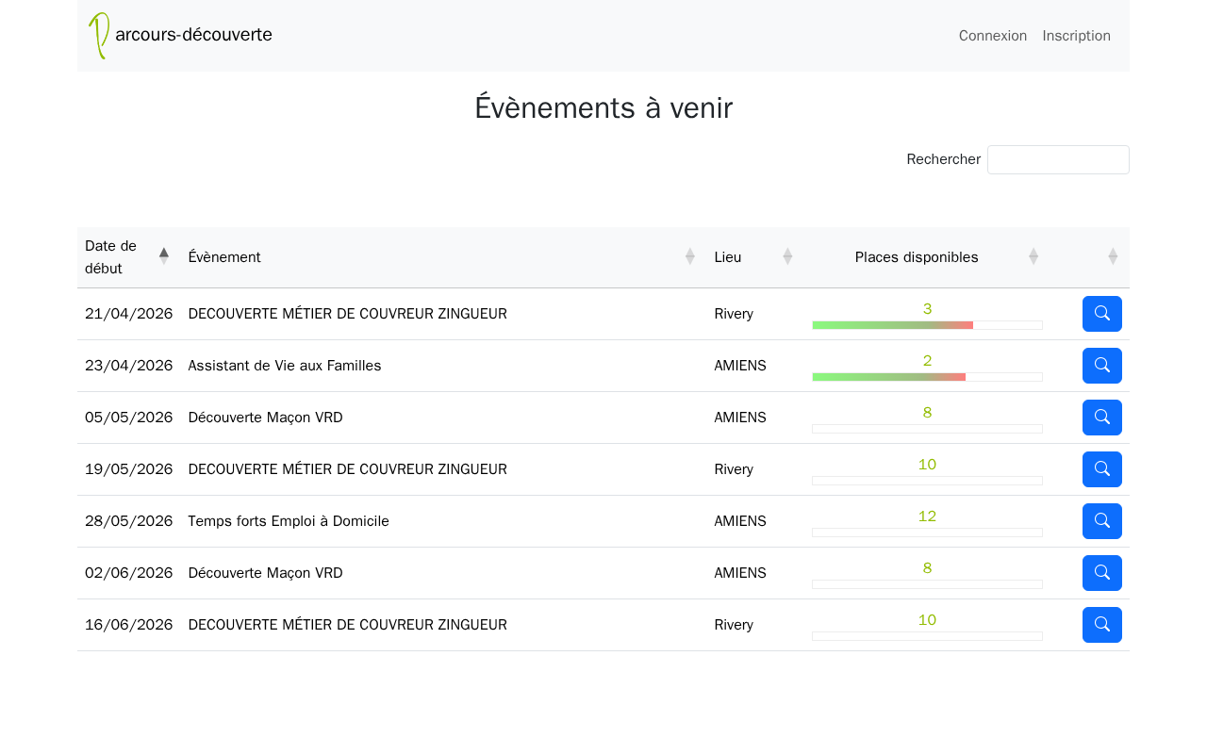This screenshot has width=1207, height=754.
Task: Click the availability bar showing 3 places
Action: (x=926, y=325)
